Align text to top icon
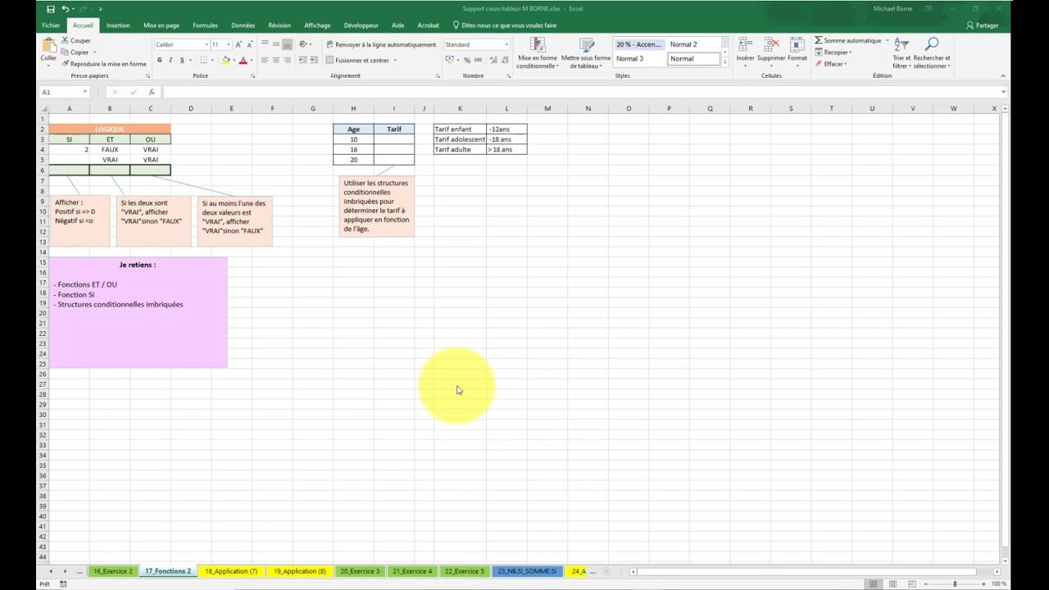The width and height of the screenshot is (1049, 590). (x=265, y=44)
